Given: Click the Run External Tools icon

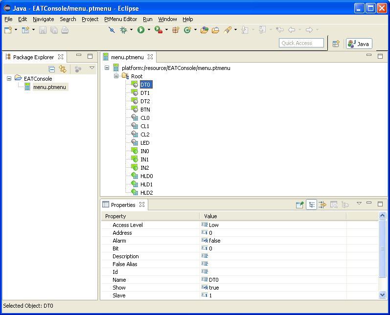Looking at the screenshot, I should [159, 30].
